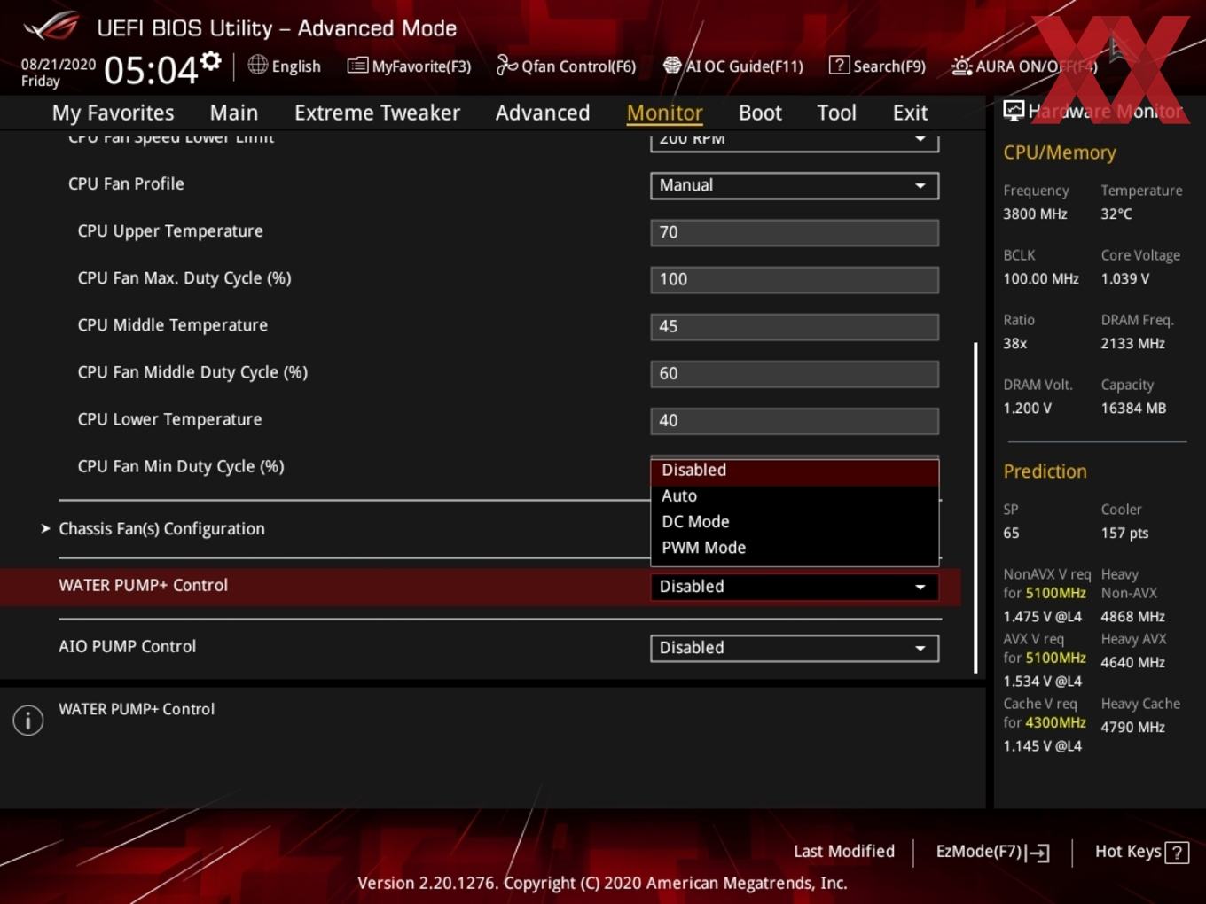Select the CPU Fan Profile label
The image size is (1206, 904).
(x=126, y=183)
